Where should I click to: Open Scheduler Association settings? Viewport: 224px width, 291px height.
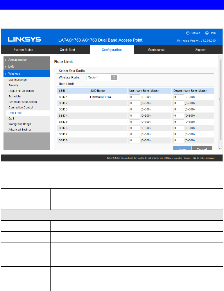[23, 102]
